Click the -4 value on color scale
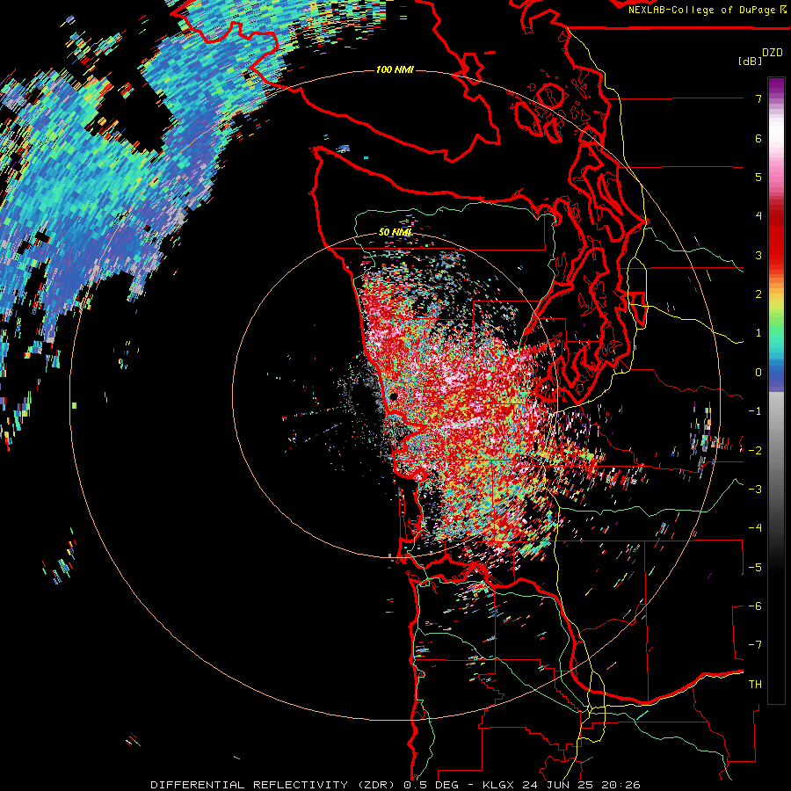Image resolution: width=791 pixels, height=791 pixels. click(755, 528)
